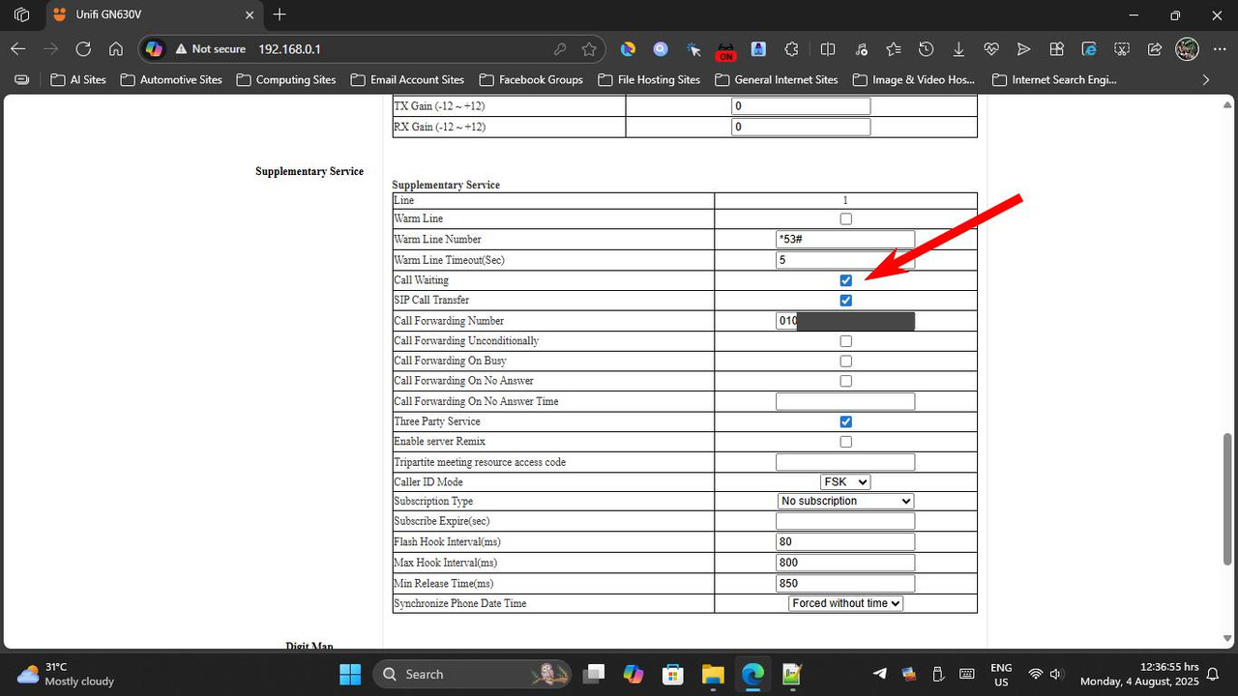Image resolution: width=1238 pixels, height=696 pixels.
Task: Enable Call Forwarding On No Answer
Action: pyautogui.click(x=846, y=381)
